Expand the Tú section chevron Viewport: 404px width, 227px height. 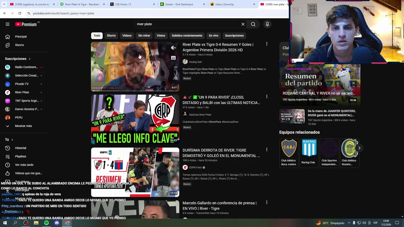click(x=12, y=140)
